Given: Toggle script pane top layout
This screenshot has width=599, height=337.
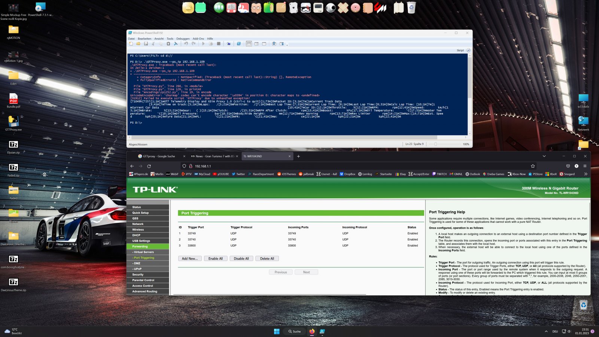Looking at the screenshot, I should [249, 44].
